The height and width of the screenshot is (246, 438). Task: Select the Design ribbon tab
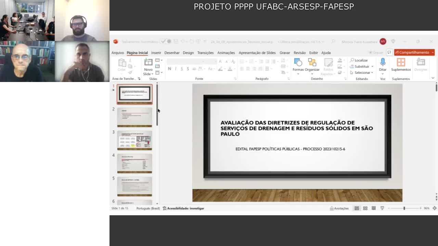(188, 53)
